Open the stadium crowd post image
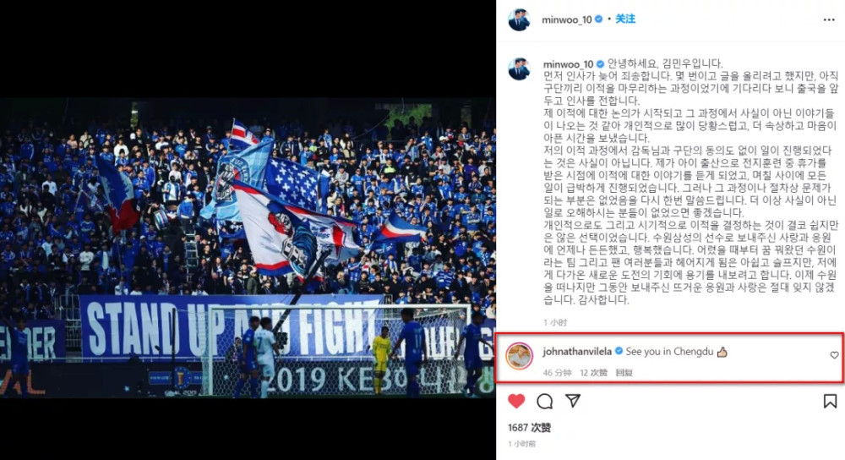This screenshot has width=845, height=460. point(248,248)
